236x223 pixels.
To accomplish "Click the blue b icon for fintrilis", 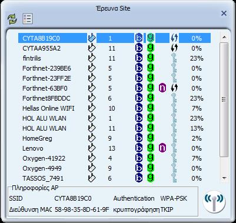I will (139, 58).
